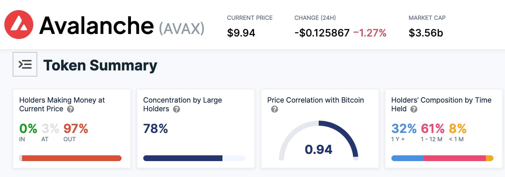This screenshot has width=505, height=177.
Task: Click the red OUT segment of money bar
Action: [x=72, y=158]
